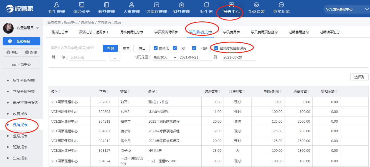The image size is (370, 167).
Task: Open 电子推荐卡报表 in the sidebar
Action: pos(26,103)
